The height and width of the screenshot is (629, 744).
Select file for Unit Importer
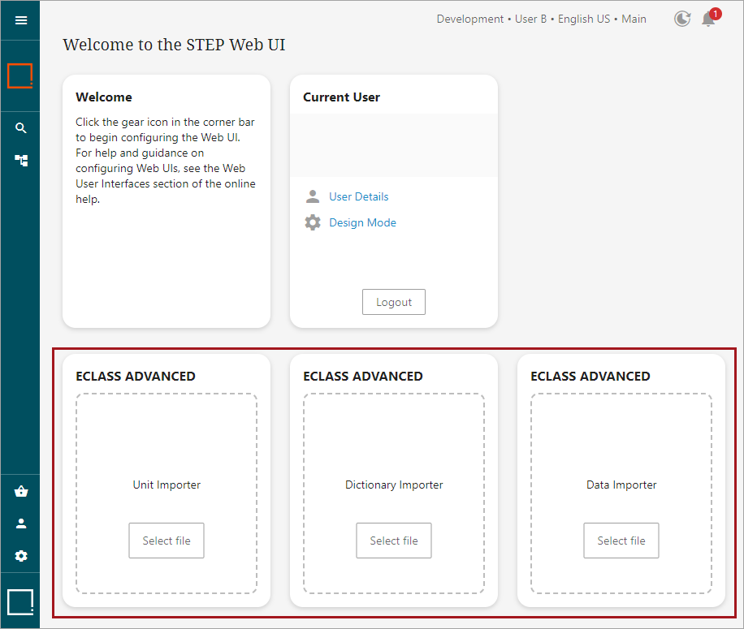coord(167,541)
